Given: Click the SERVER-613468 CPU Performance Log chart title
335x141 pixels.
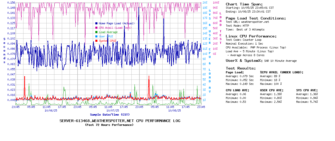Looking at the screenshot, I should coord(120,121).
